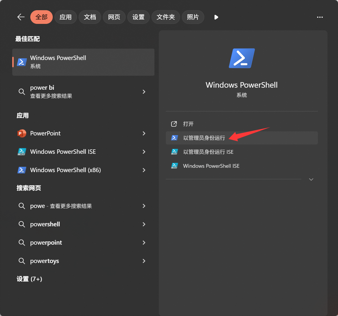The image size is (338, 316).
Task: Choose 以管理员身份运行 ISE action
Action: [x=242, y=152]
